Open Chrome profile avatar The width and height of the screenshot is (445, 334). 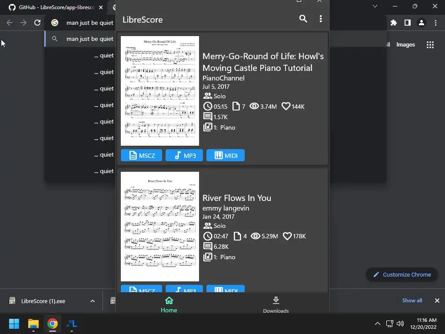pyautogui.click(x=422, y=23)
